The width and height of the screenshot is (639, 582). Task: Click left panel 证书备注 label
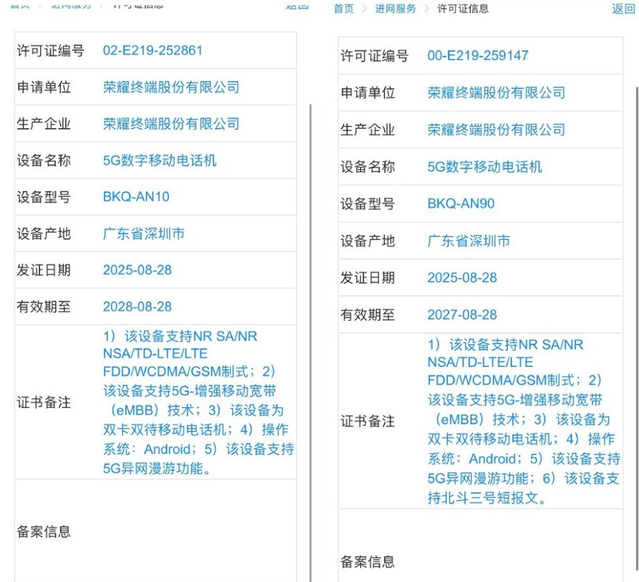click(x=44, y=403)
